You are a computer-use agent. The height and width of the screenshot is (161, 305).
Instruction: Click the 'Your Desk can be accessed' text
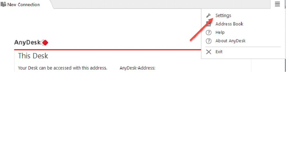pos(62,68)
